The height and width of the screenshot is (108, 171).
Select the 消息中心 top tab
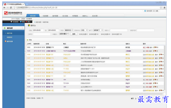coord(85,16)
